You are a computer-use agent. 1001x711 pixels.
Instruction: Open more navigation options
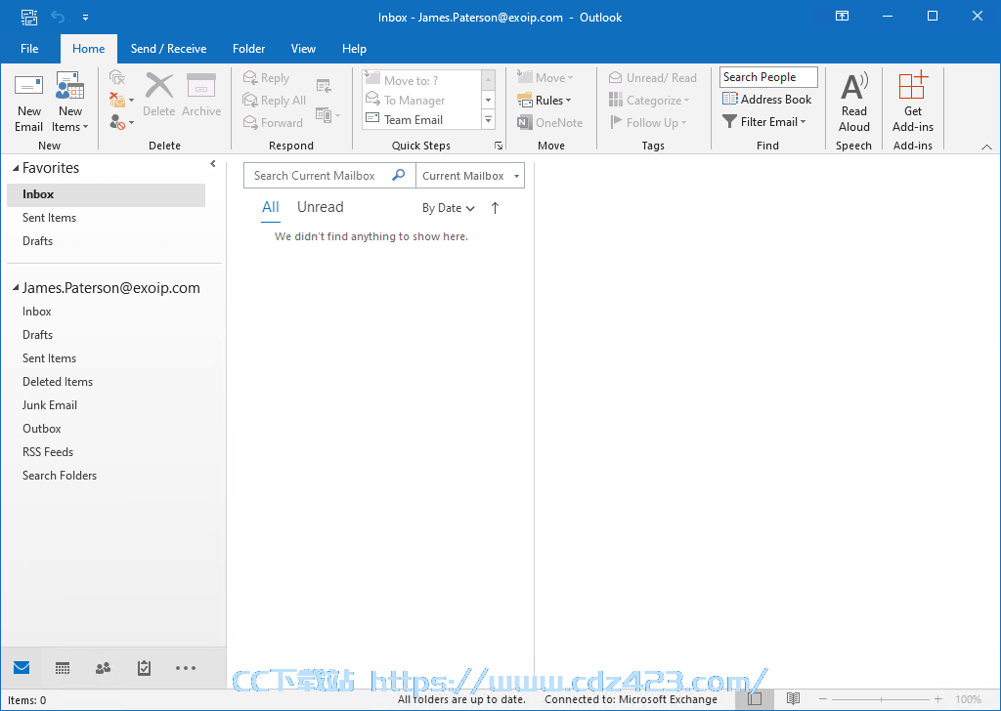click(x=186, y=668)
